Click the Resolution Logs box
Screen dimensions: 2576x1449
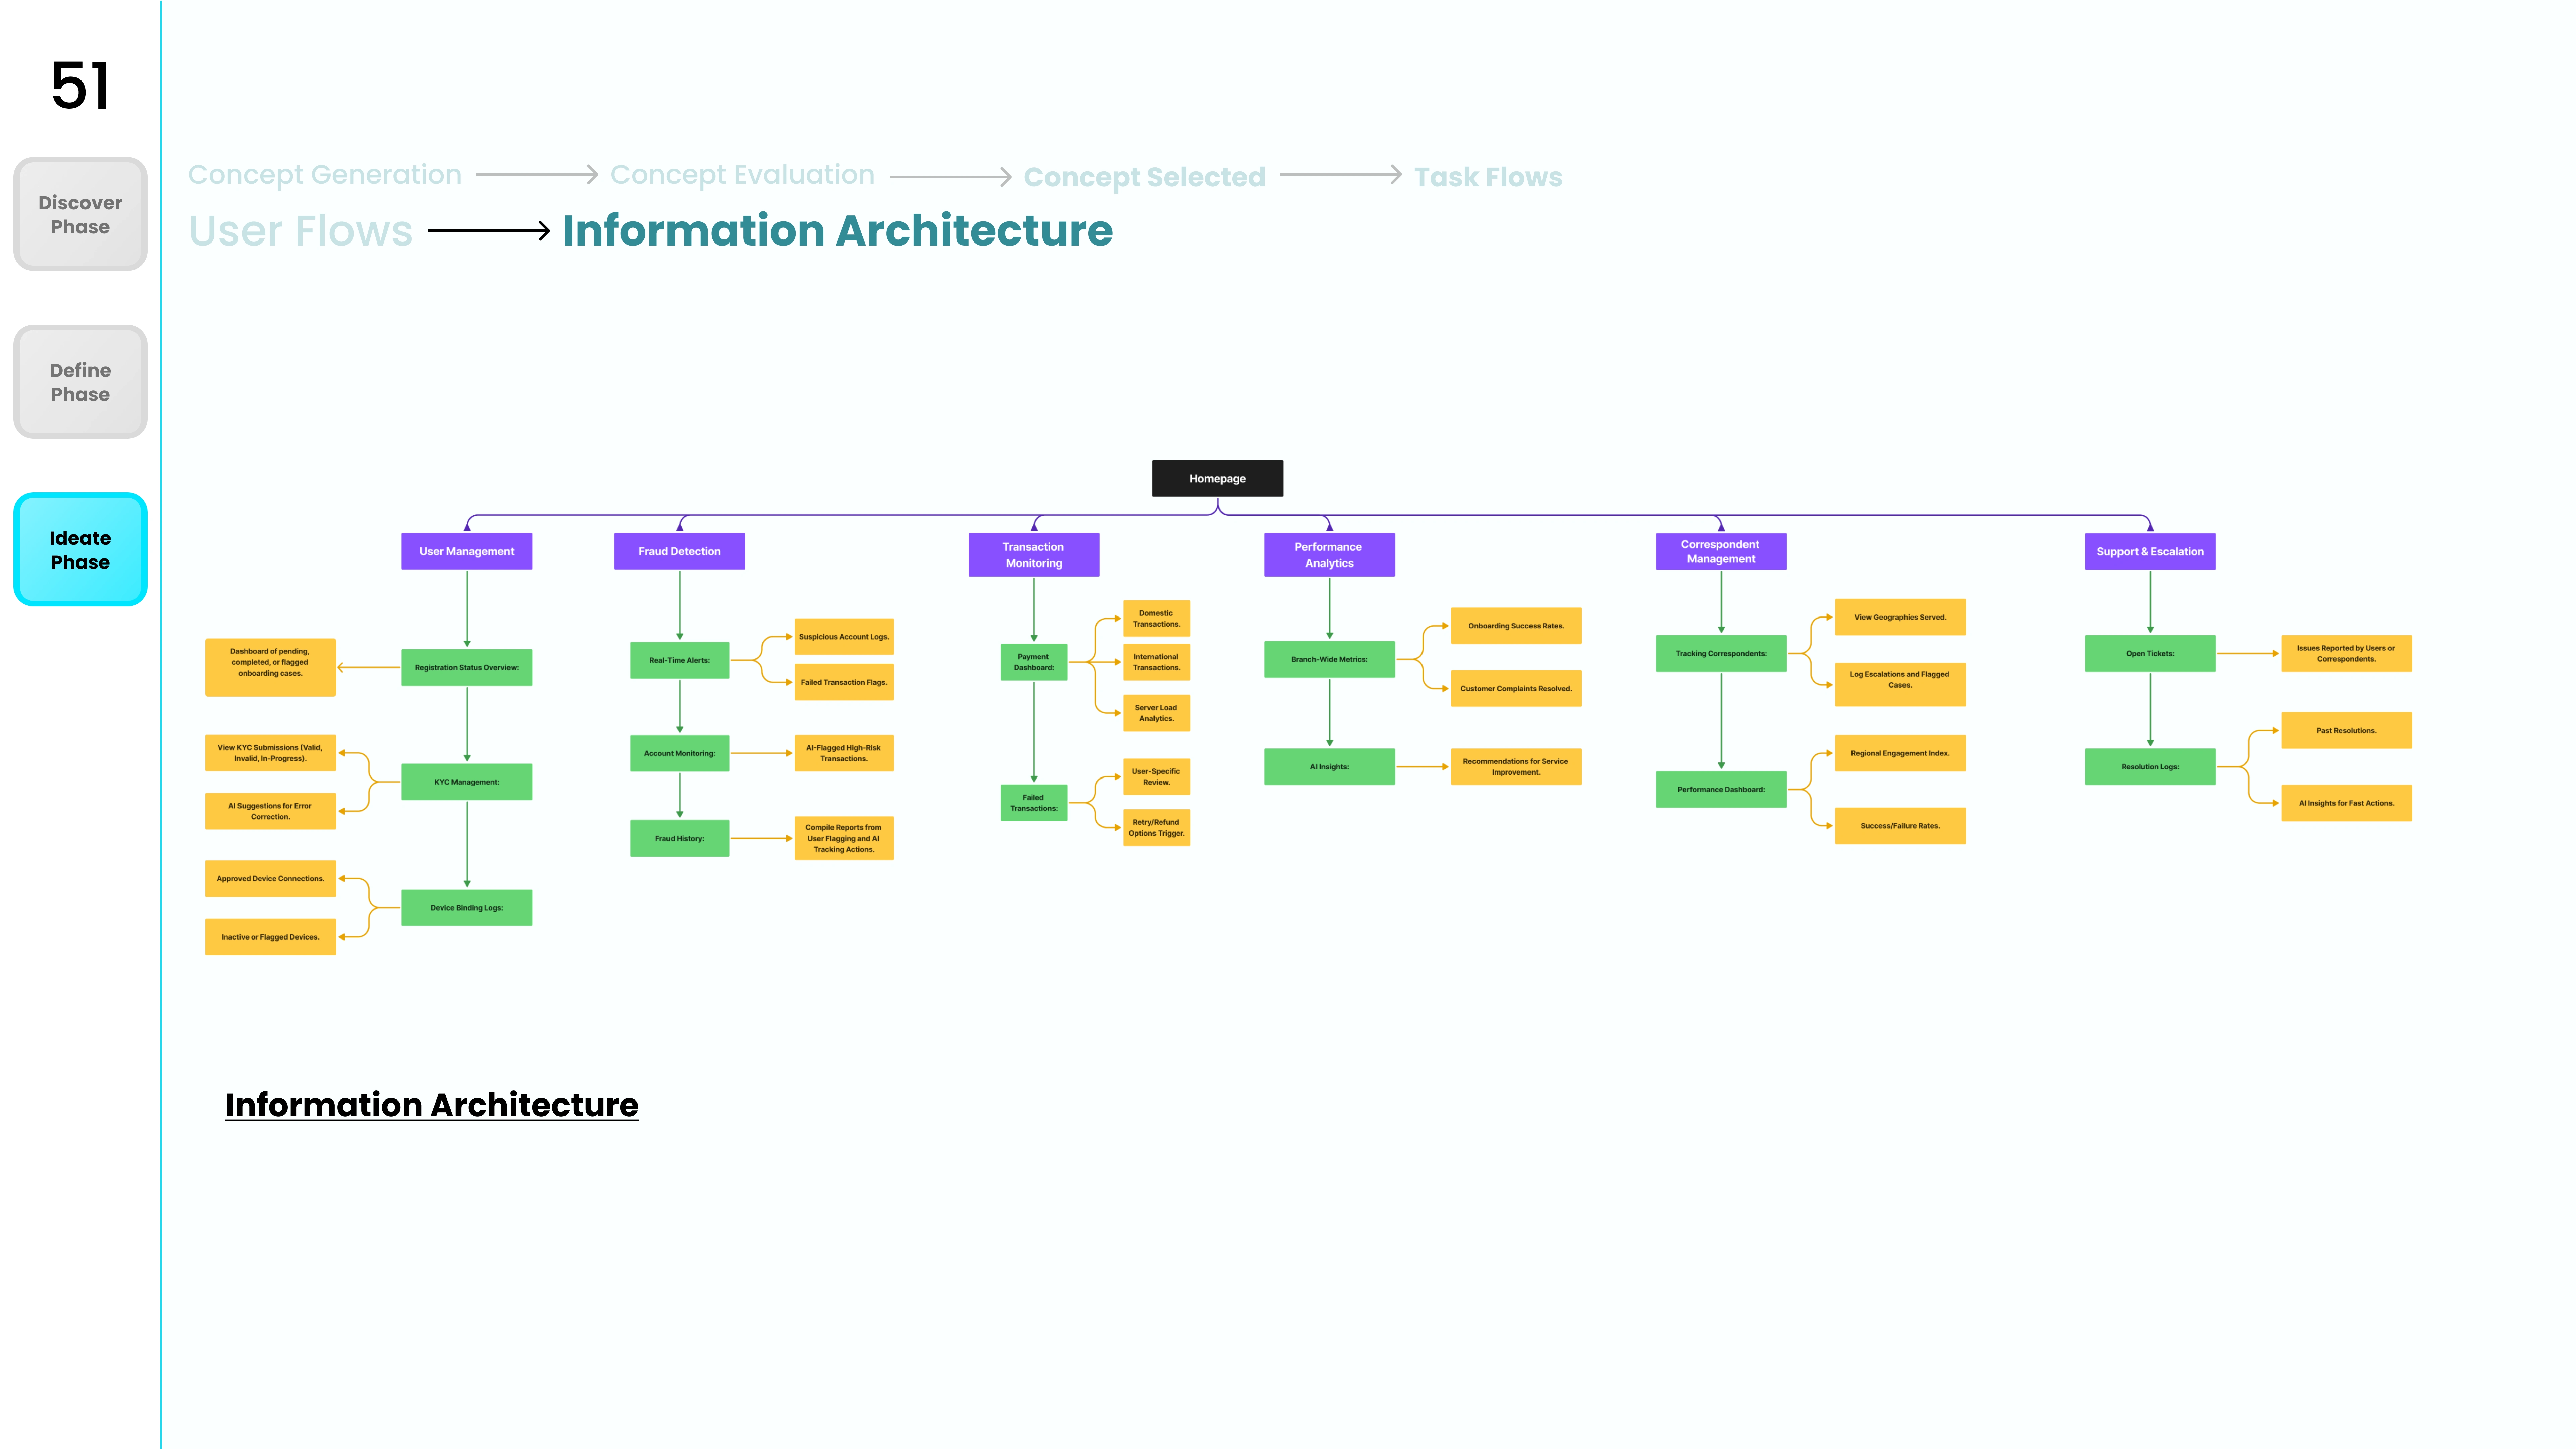click(x=2150, y=767)
